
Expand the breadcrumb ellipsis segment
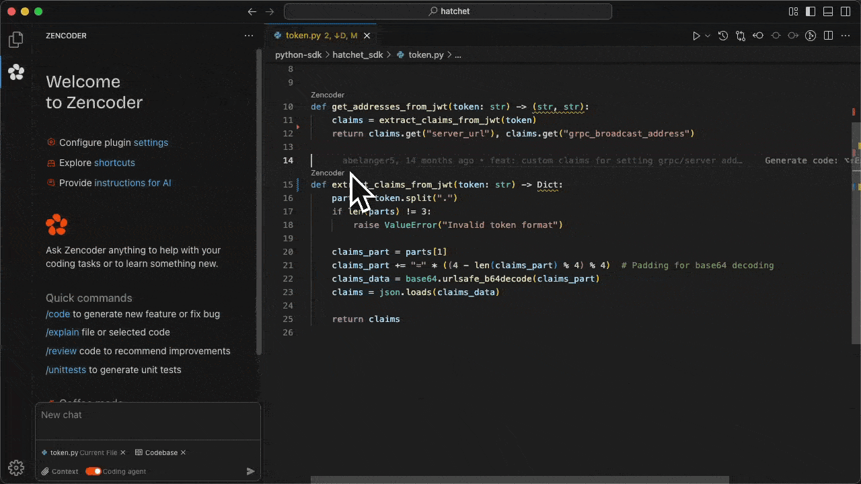[458, 55]
